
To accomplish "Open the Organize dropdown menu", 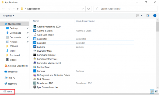I will 9,16.
